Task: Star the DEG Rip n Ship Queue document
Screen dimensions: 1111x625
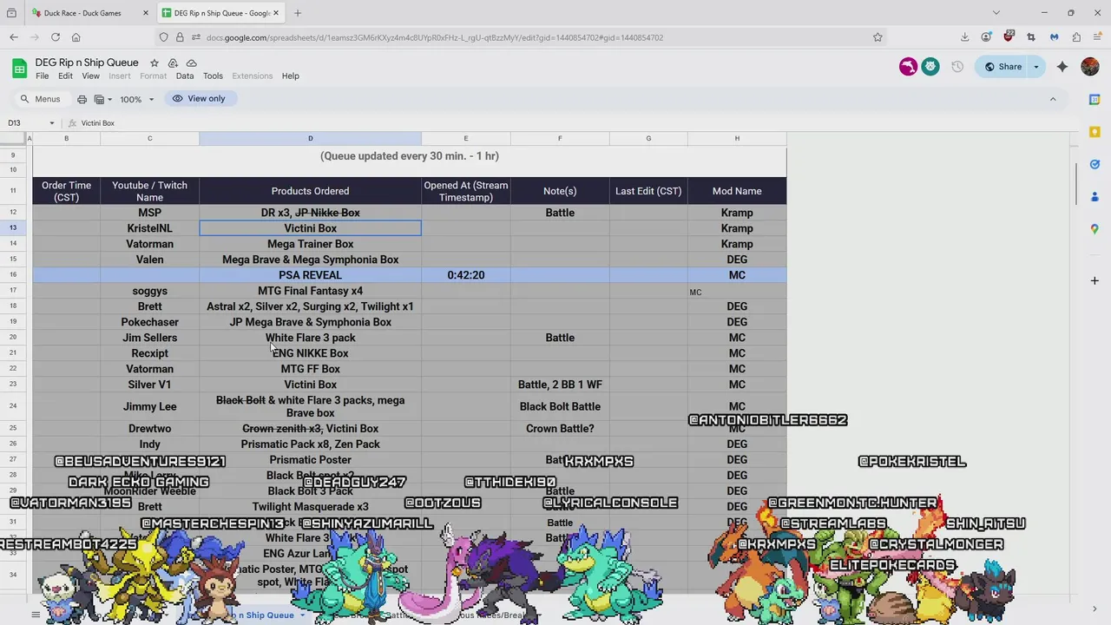Action: [154, 63]
